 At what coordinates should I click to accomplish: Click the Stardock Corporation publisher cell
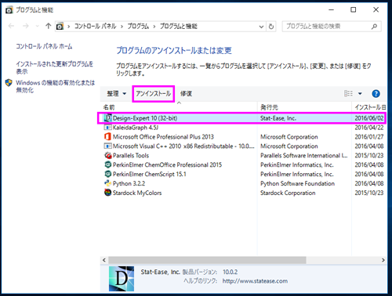click(288, 193)
